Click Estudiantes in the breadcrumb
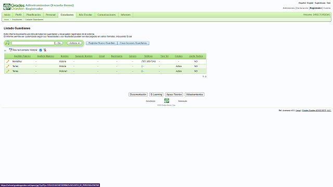 tap(17, 20)
